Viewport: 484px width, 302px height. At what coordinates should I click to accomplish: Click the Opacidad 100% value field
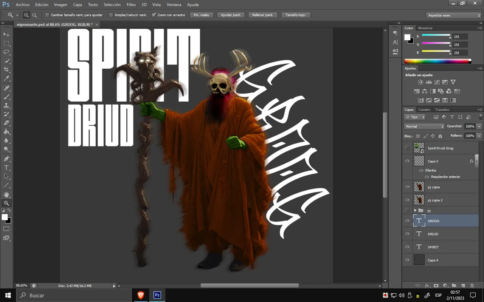470,126
